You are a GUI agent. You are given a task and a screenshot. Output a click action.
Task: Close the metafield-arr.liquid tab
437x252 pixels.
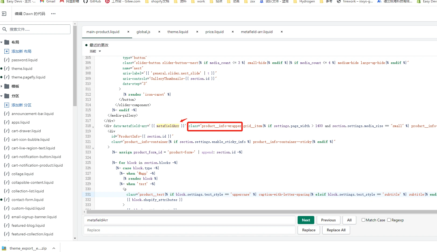[x=282, y=32]
